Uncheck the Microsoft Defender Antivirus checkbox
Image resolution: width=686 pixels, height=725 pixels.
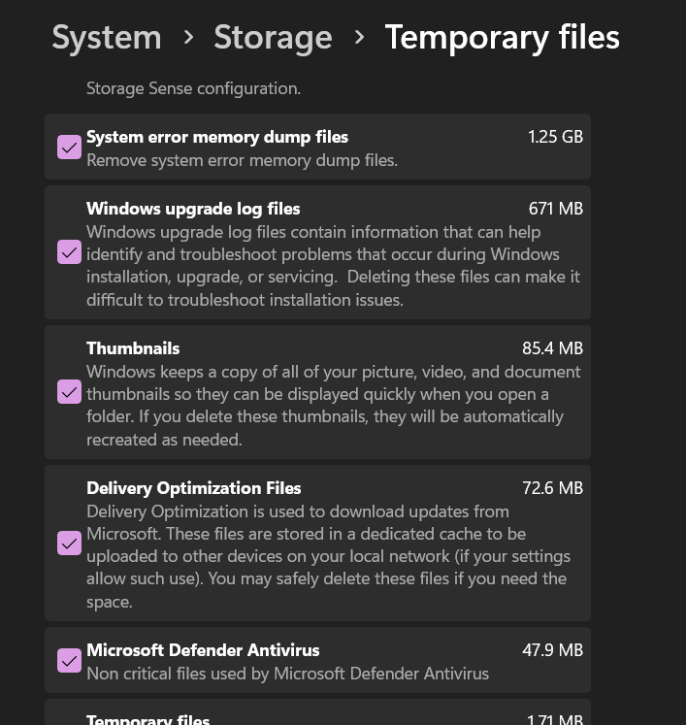(69, 661)
